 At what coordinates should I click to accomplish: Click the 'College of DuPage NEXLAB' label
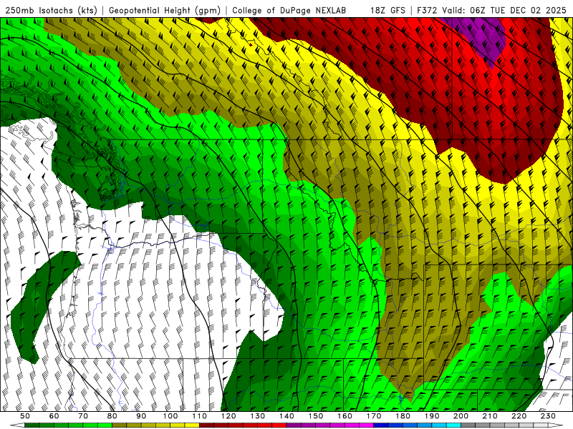click(289, 11)
